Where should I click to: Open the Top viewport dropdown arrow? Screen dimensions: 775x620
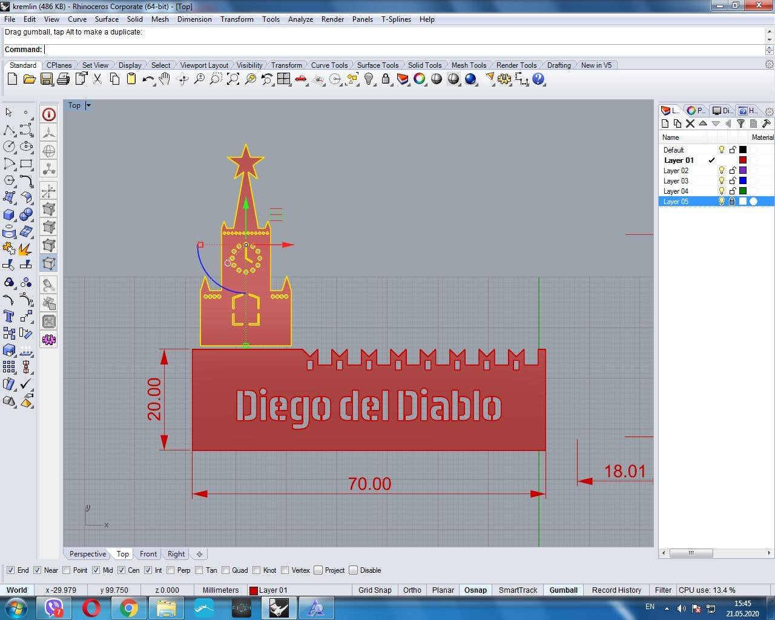click(88, 105)
